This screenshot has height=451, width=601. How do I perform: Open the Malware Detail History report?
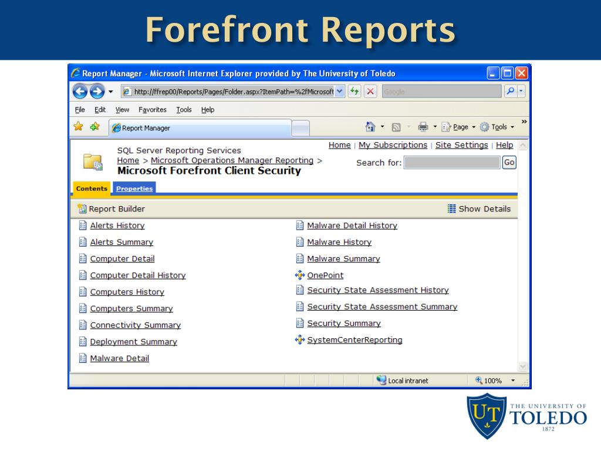352,225
